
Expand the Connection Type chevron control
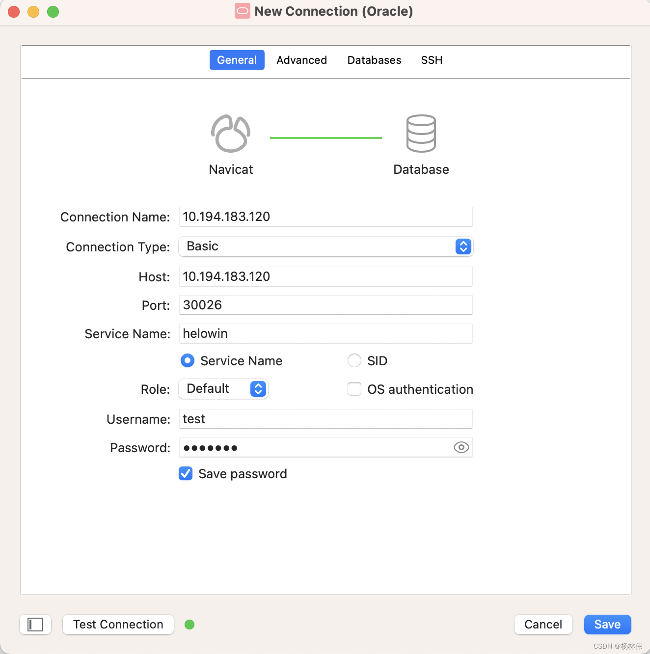[x=462, y=246]
